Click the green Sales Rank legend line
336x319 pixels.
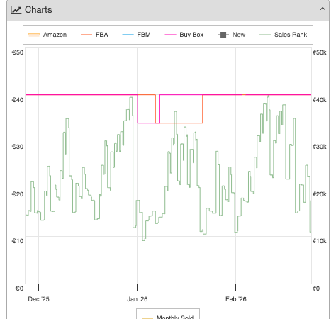pos(265,35)
